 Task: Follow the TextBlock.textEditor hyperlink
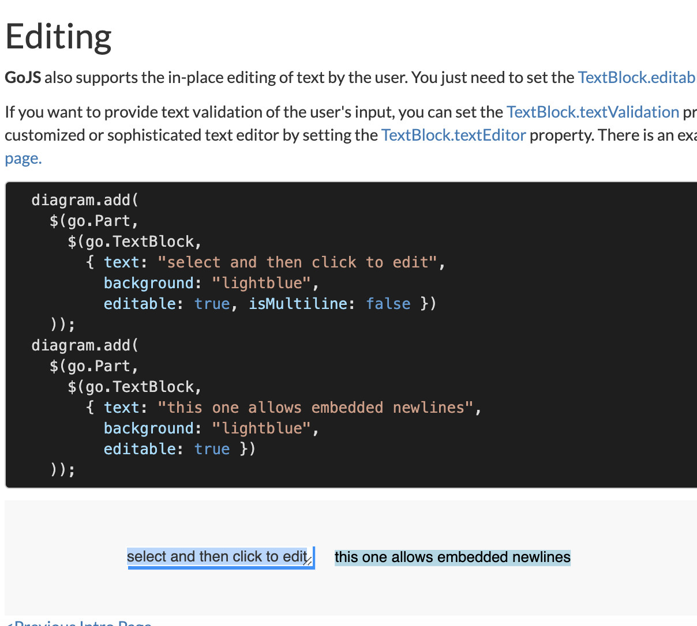click(454, 135)
